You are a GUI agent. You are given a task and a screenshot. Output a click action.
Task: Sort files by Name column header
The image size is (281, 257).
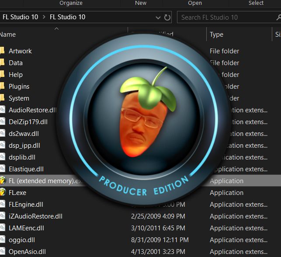pyautogui.click(x=8, y=35)
